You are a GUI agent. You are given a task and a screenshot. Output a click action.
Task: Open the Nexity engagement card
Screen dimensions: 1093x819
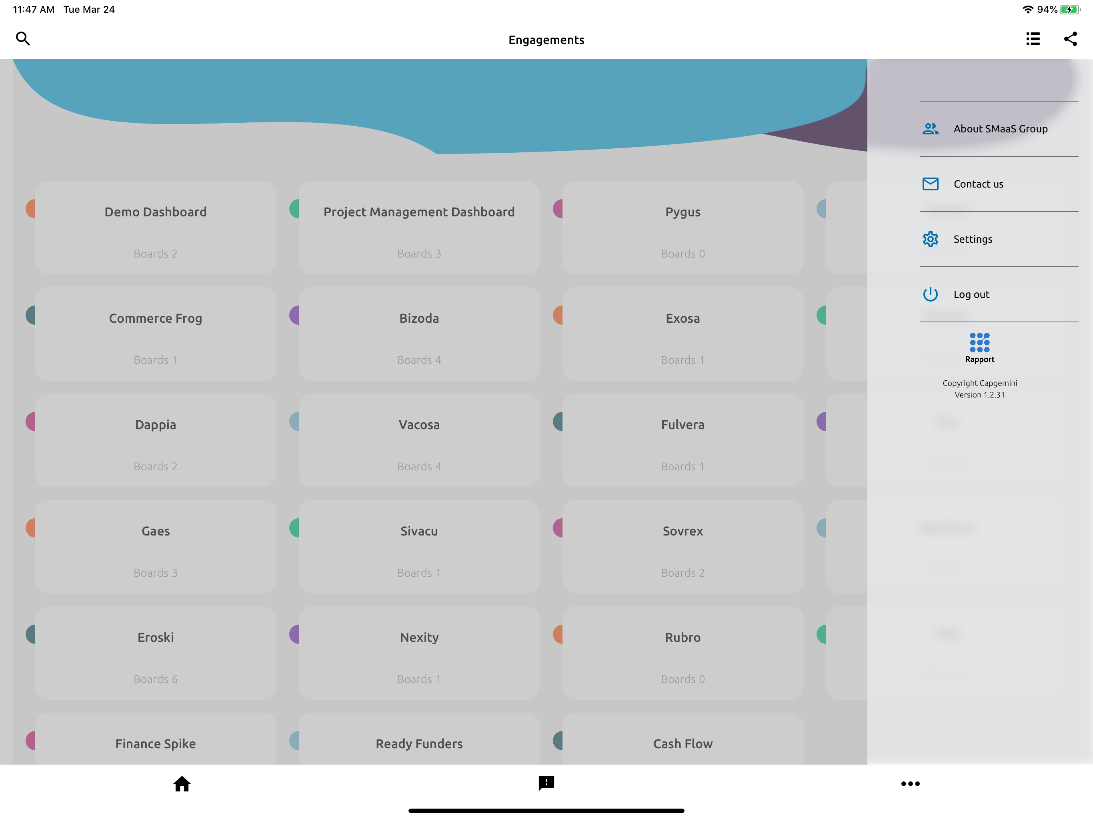[419, 653]
